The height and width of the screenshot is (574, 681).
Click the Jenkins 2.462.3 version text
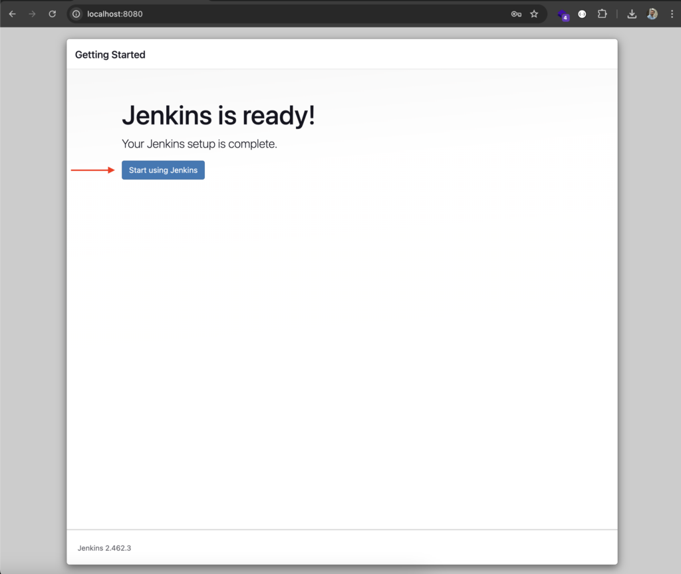click(104, 548)
